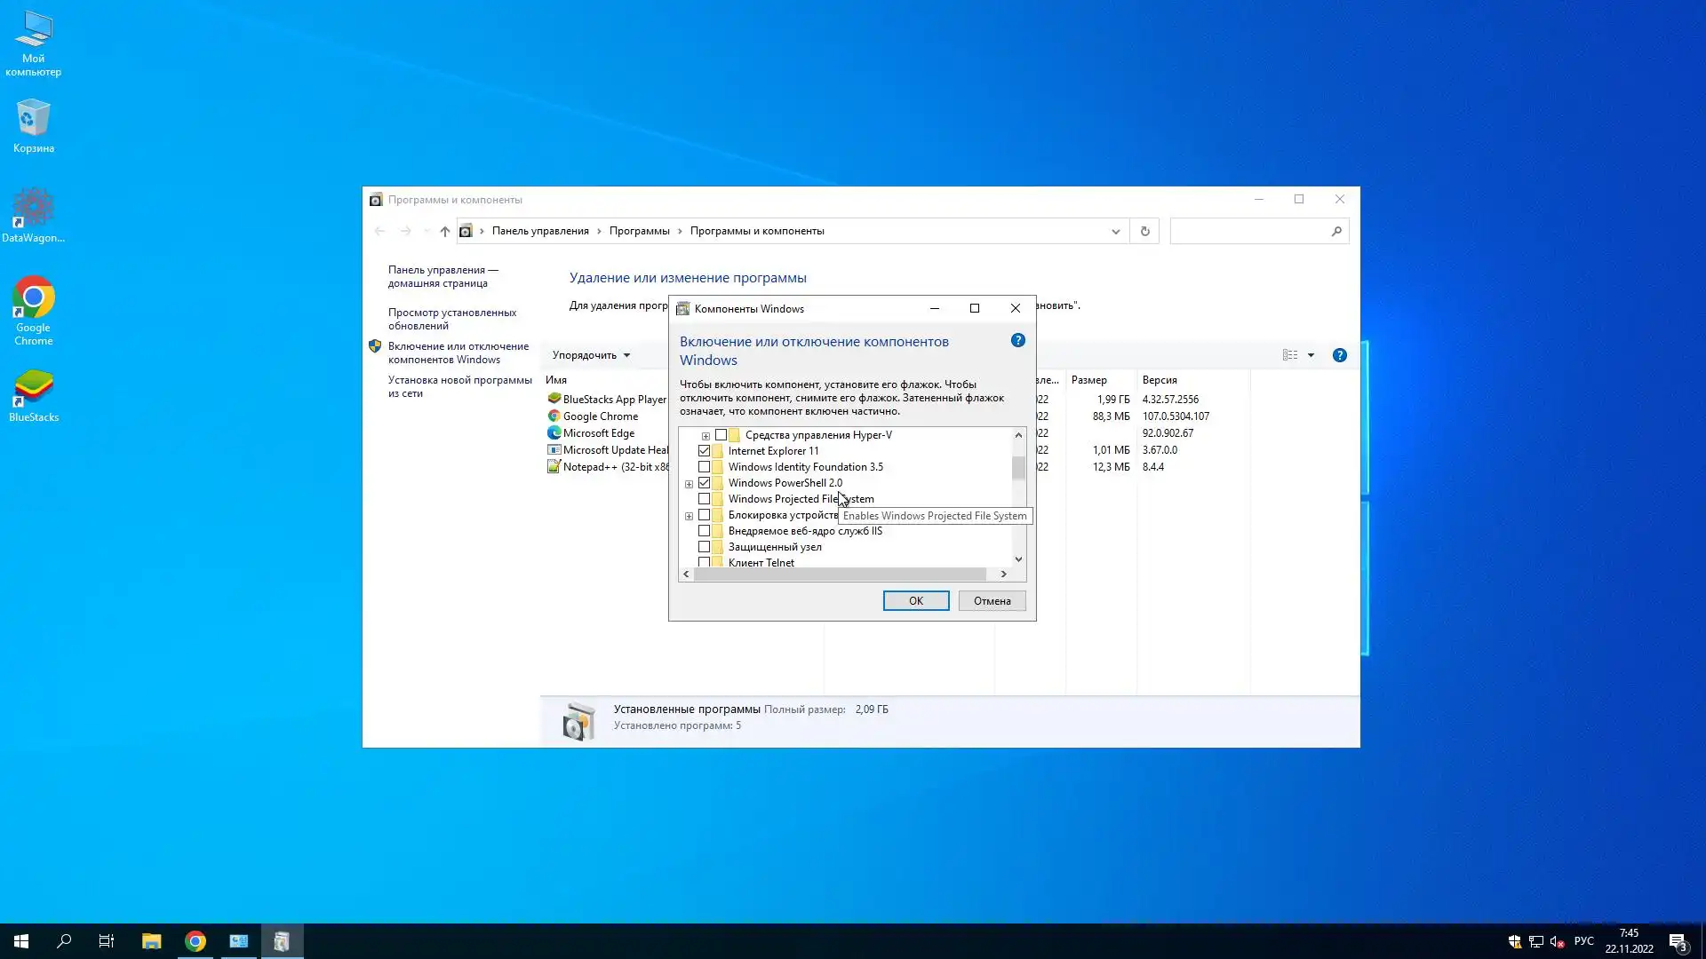1706x959 pixels.
Task: Uncheck the Internet Explorer 11 checkbox
Action: point(705,451)
